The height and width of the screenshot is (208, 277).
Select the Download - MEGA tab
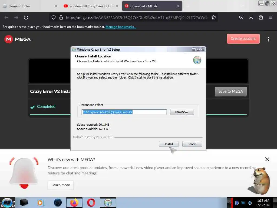(152, 6)
